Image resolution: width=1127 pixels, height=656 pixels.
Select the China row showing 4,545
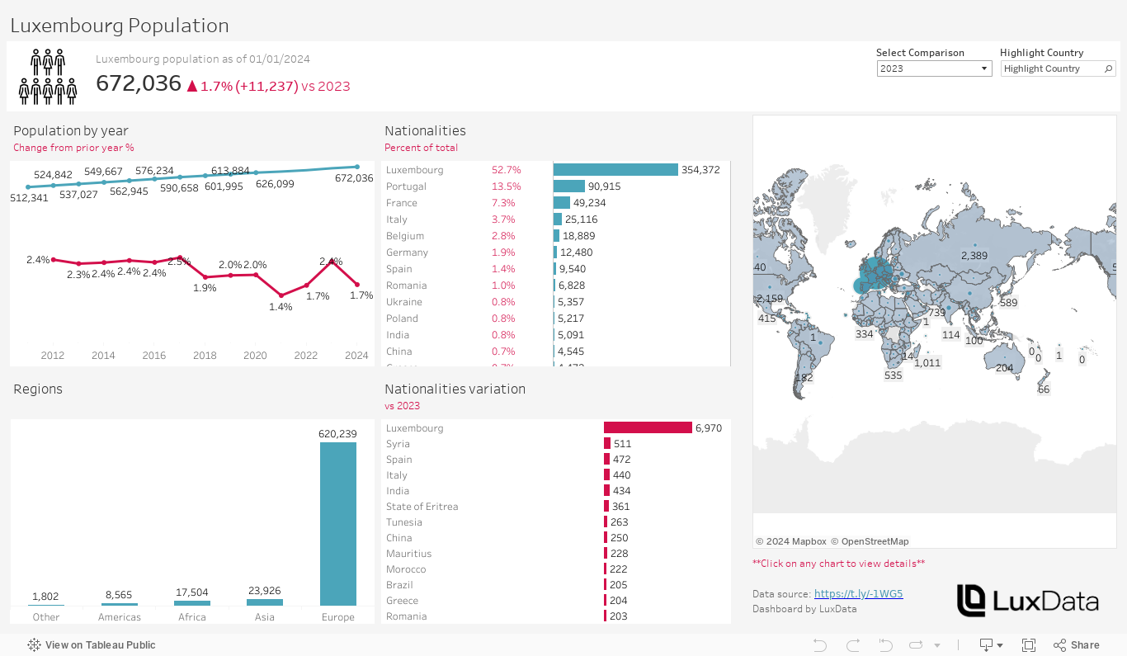558,351
